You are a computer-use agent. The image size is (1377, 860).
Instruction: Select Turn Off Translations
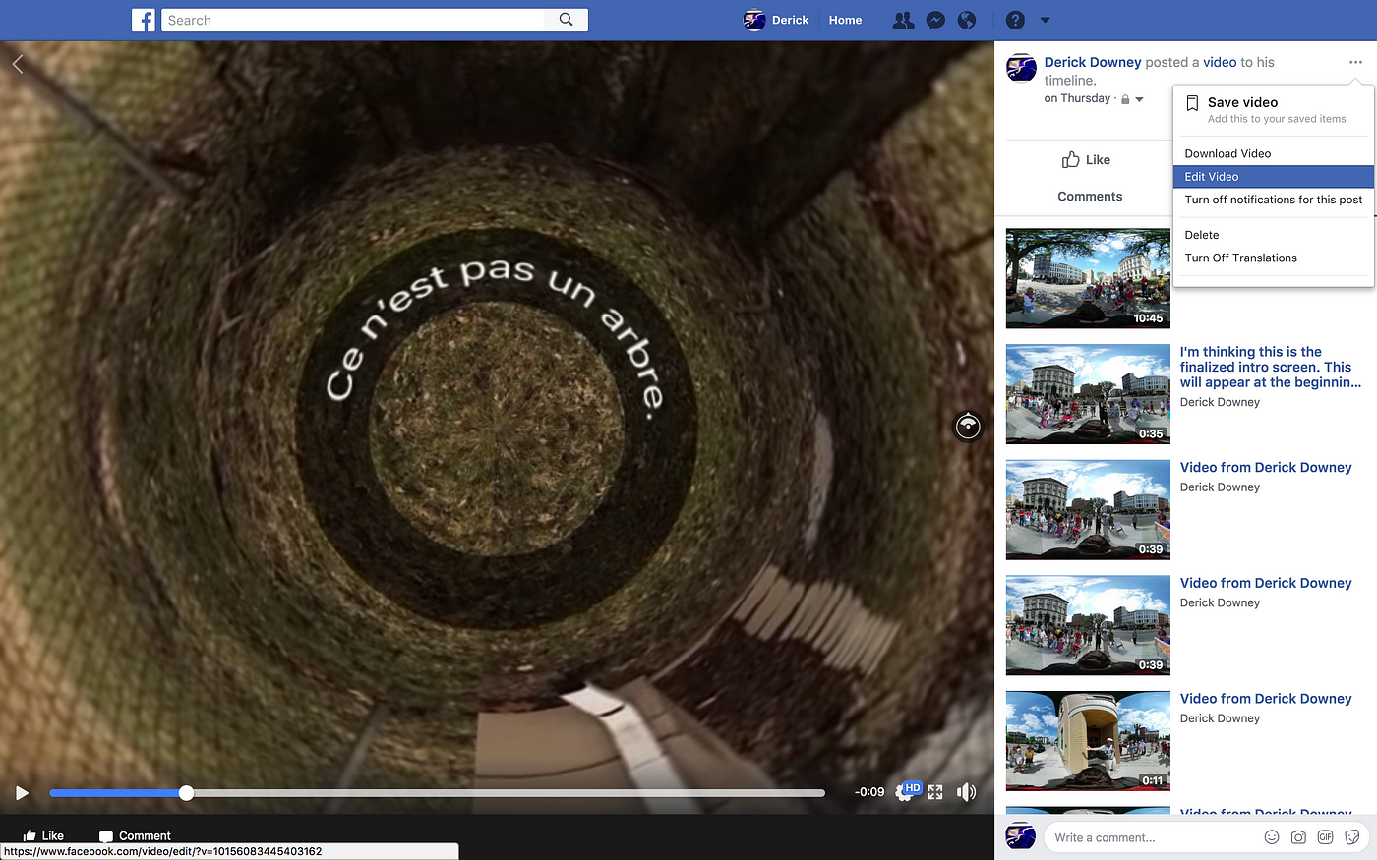[1273, 258]
